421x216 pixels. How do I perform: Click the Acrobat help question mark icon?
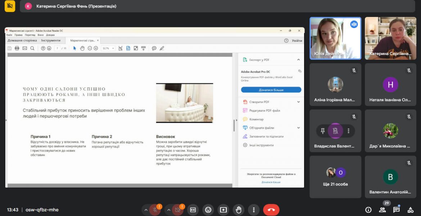click(x=286, y=41)
